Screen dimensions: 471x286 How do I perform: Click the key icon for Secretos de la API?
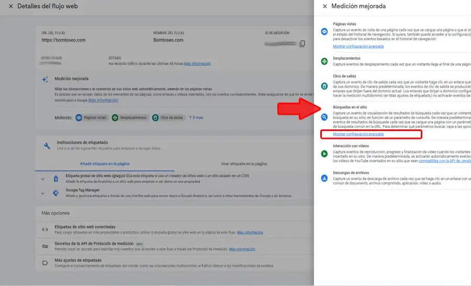coord(45,246)
